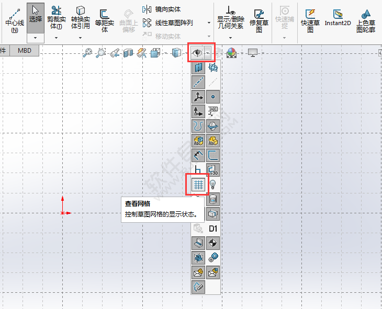
Task: Click the red sketch origin marker
Action: click(x=63, y=213)
